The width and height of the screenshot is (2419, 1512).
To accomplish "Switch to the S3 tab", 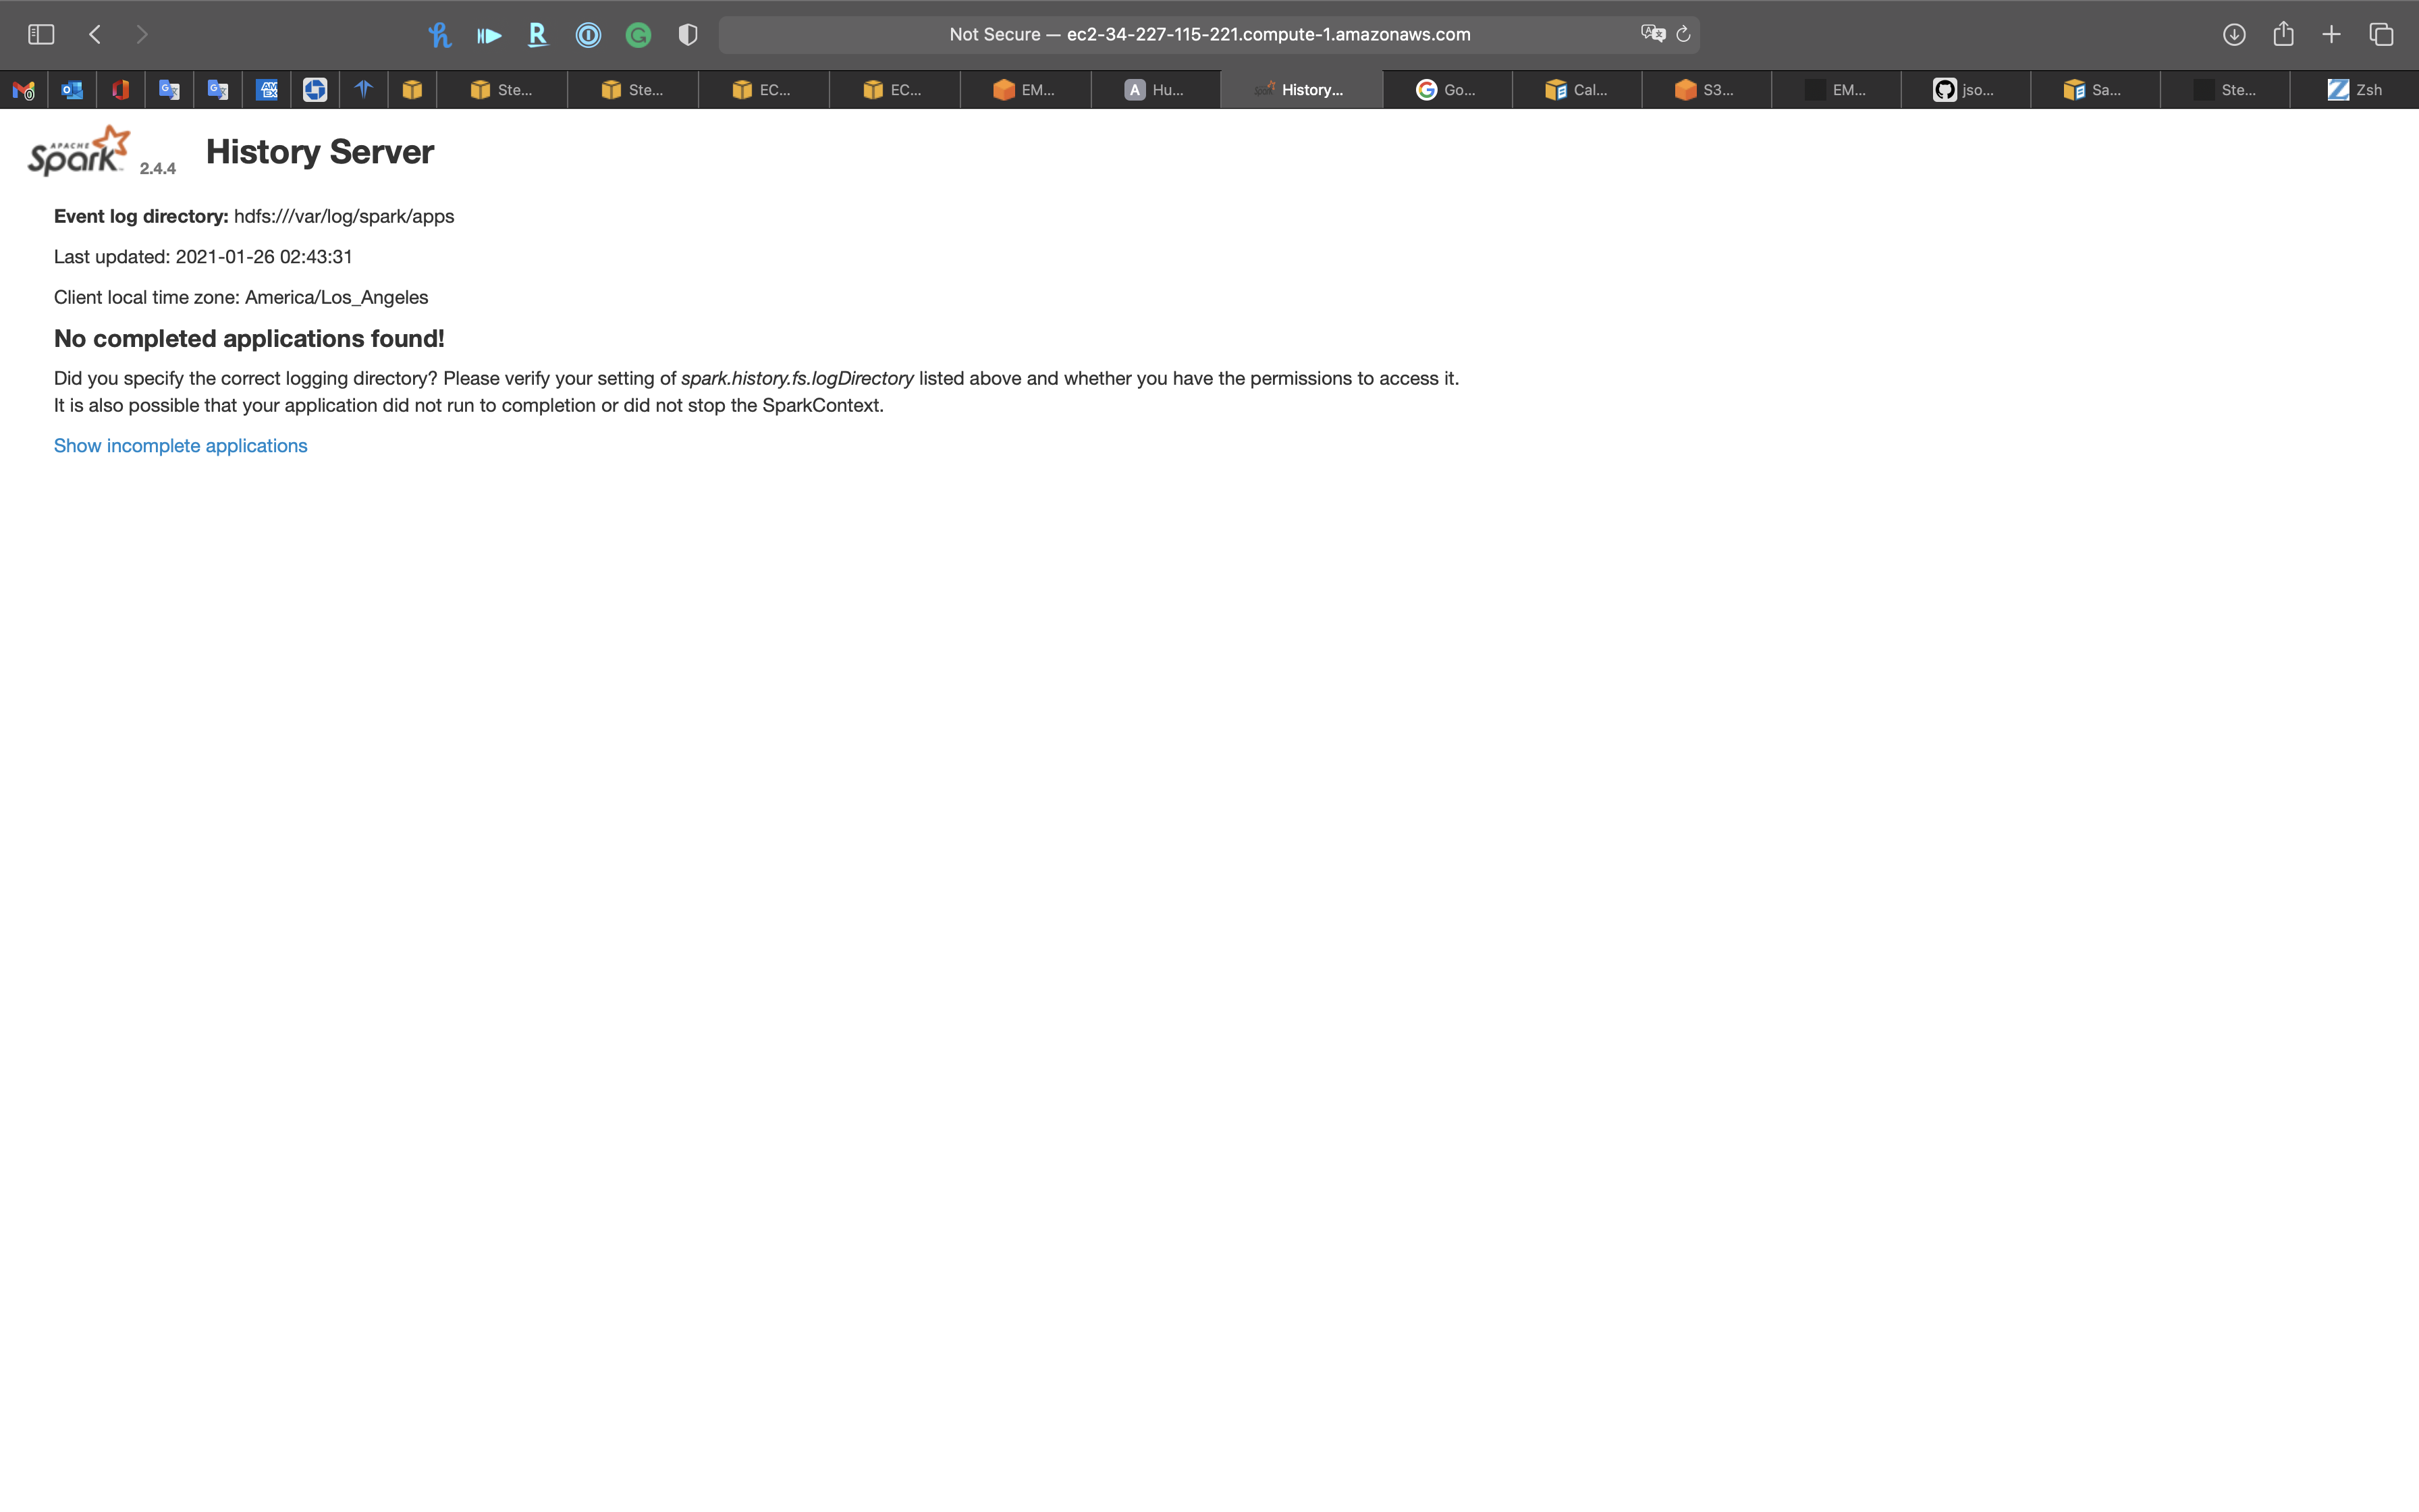I will pyautogui.click(x=1706, y=90).
